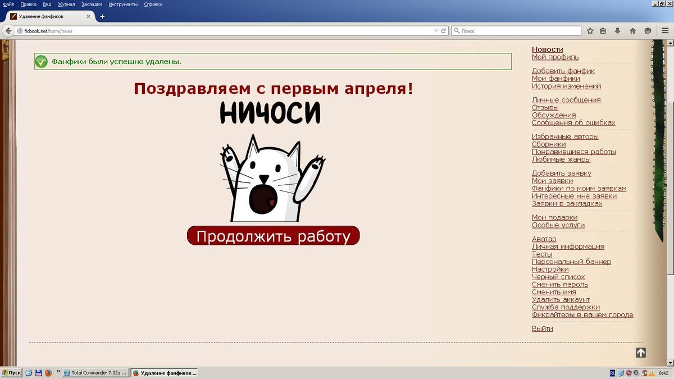Click the globe site identity icon in address bar

point(20,31)
